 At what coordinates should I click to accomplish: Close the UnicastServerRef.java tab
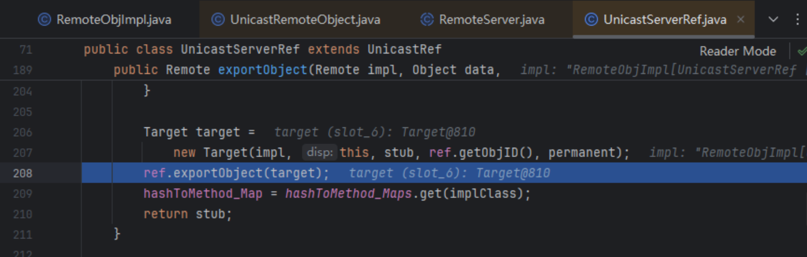[740, 19]
